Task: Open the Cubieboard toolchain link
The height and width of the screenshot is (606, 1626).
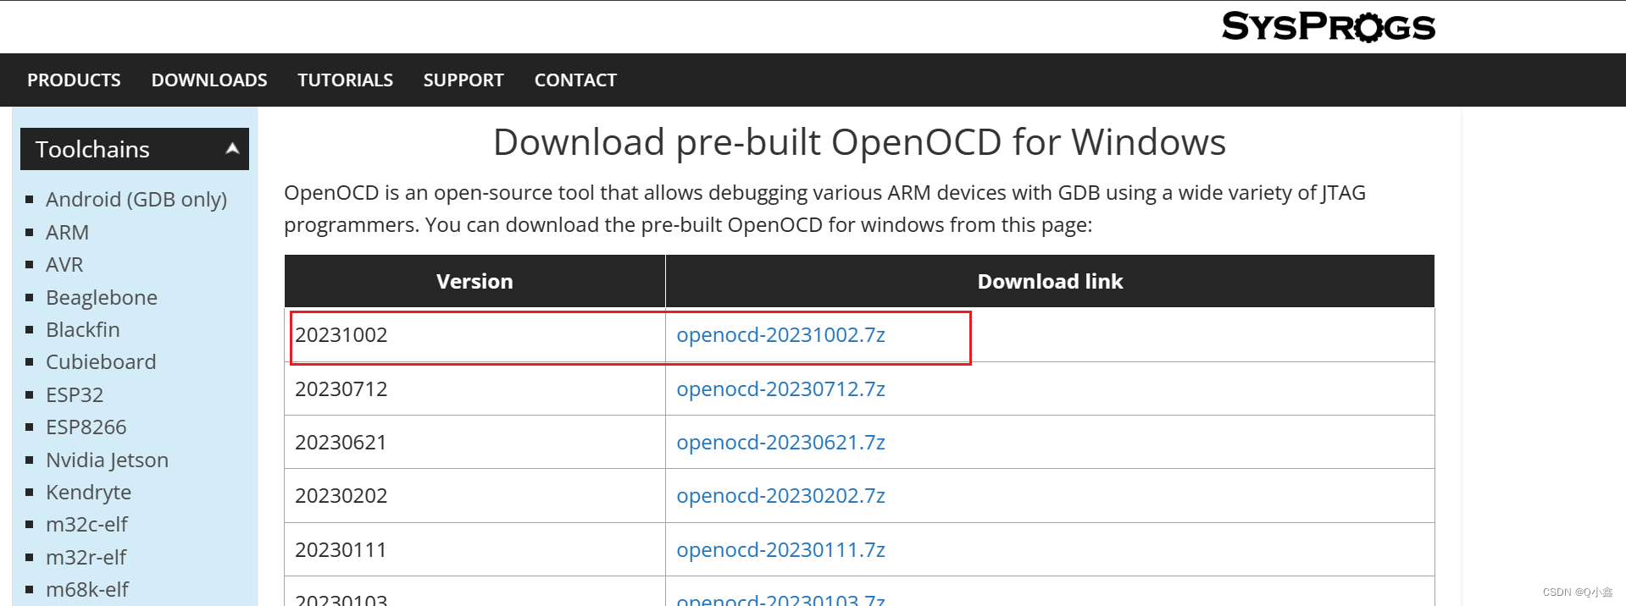Action: 101,361
